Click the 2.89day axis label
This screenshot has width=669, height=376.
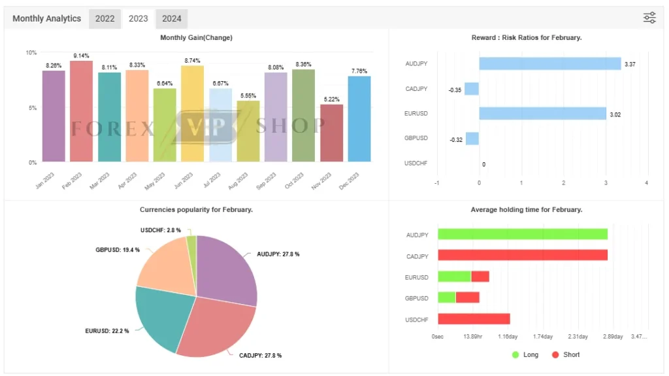tap(613, 337)
